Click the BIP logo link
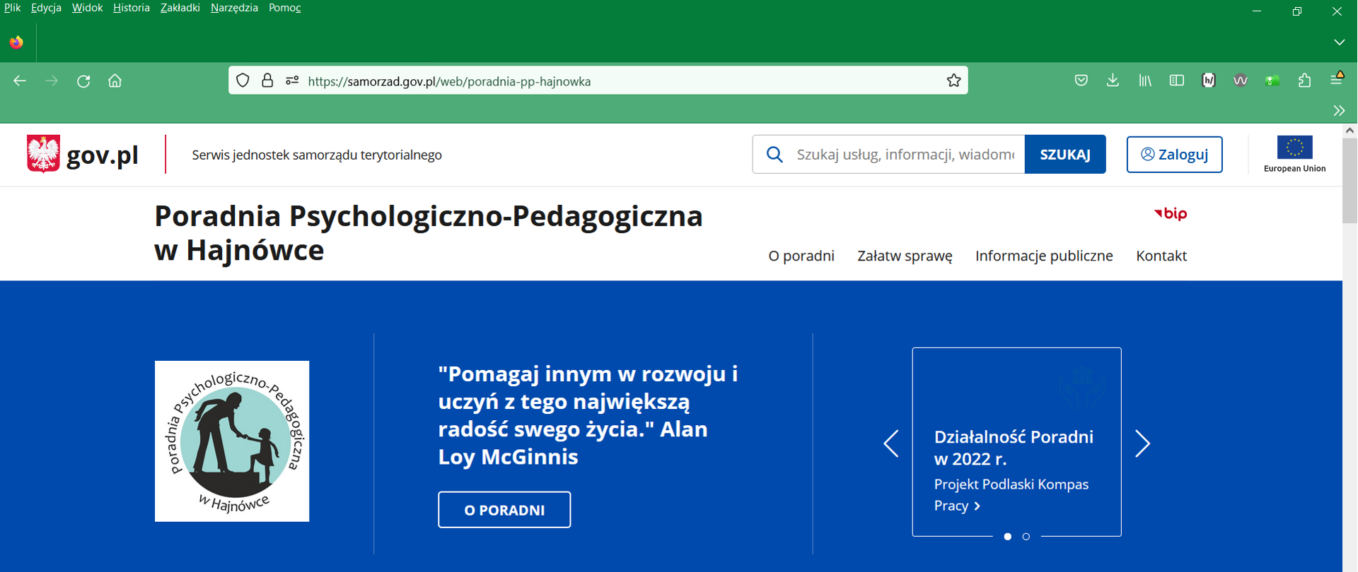This screenshot has height=572, width=1358. coord(1171,213)
